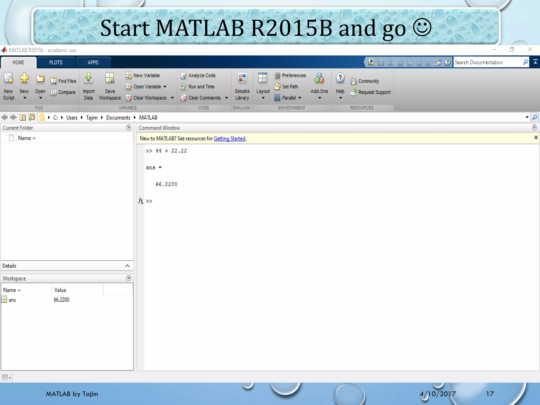540x405 pixels.
Task: Click Users in the folder path
Action: [72, 118]
